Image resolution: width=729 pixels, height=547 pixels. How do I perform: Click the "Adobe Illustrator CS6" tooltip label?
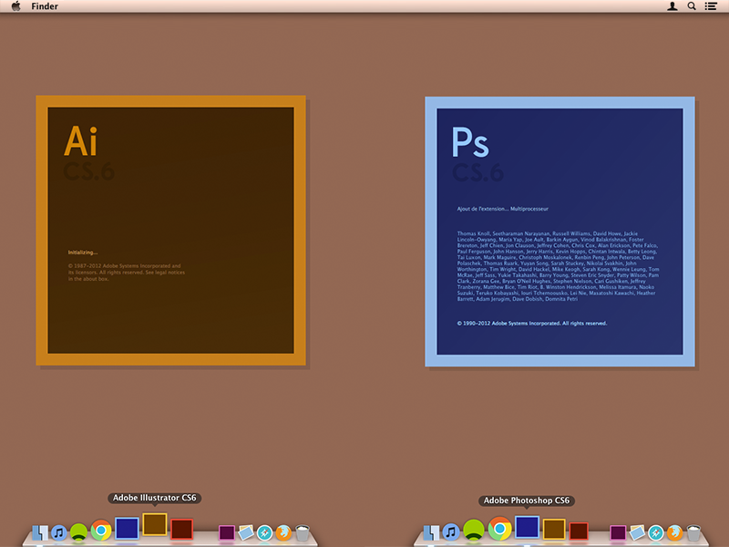155,498
